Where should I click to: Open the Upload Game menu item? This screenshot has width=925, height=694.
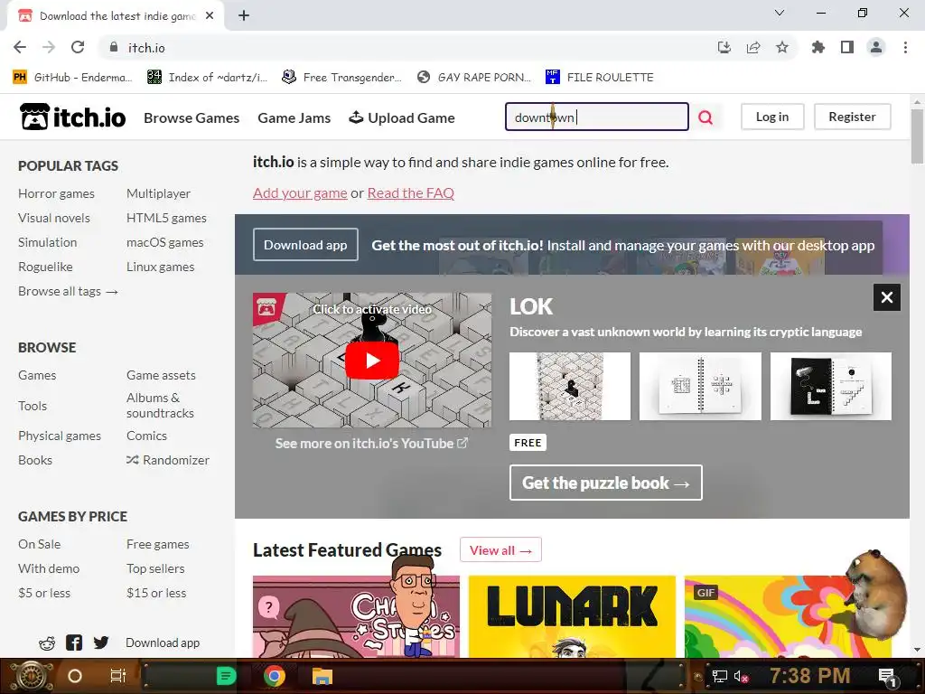pos(402,118)
